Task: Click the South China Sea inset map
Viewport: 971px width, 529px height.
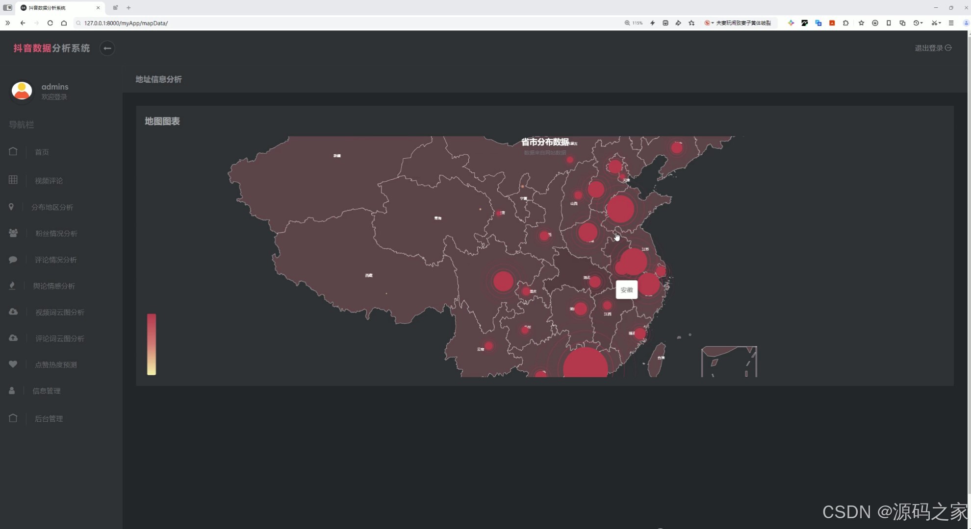Action: tap(729, 361)
